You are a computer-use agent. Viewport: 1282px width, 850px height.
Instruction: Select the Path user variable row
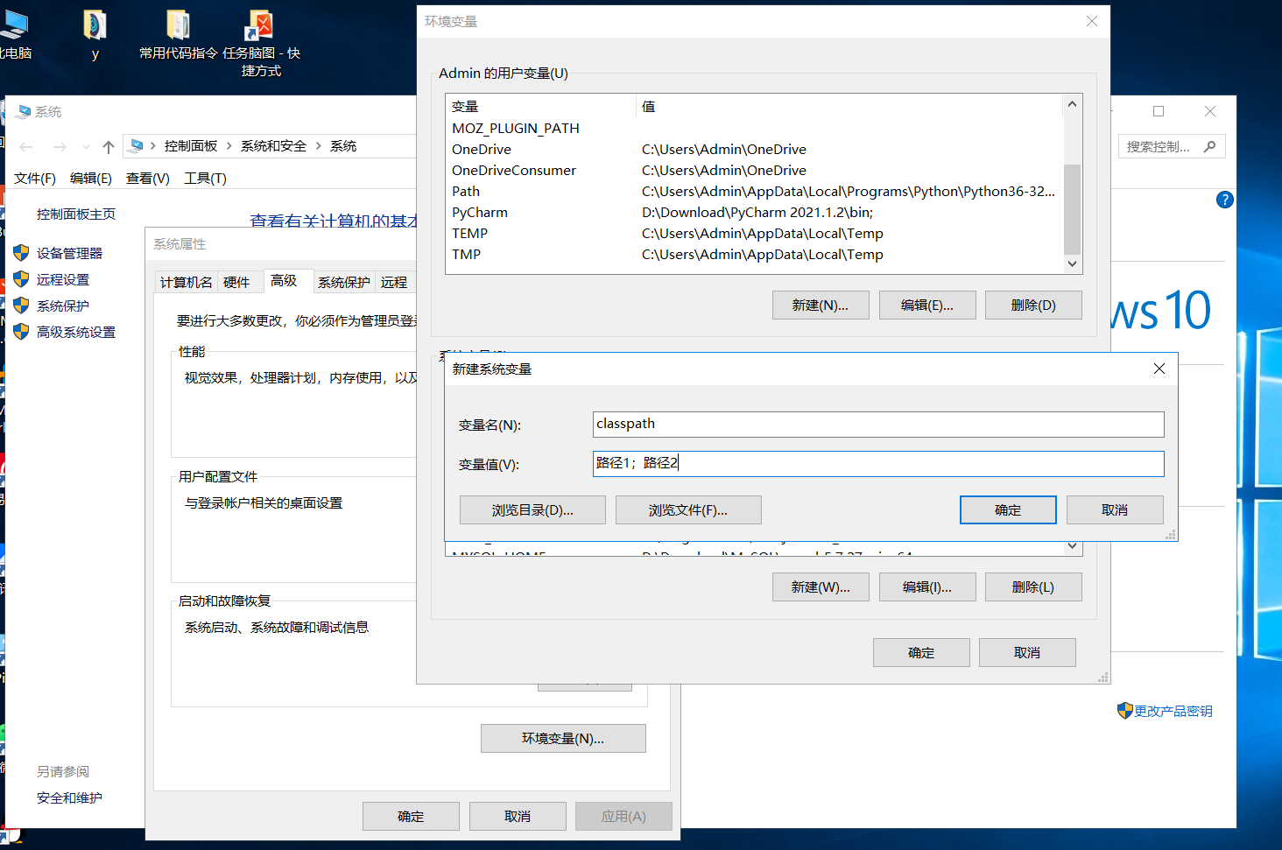click(x=754, y=191)
